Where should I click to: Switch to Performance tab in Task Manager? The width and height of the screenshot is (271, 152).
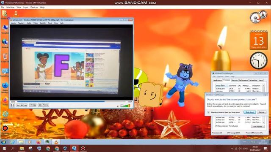click(x=243, y=80)
